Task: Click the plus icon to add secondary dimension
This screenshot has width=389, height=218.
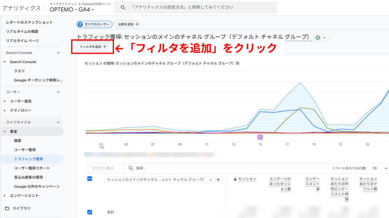Action: pos(218,179)
